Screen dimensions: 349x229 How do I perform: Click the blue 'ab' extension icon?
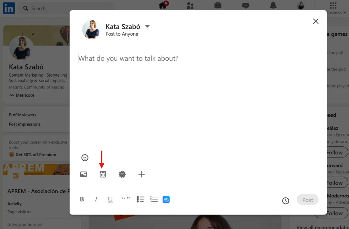pos(166,200)
